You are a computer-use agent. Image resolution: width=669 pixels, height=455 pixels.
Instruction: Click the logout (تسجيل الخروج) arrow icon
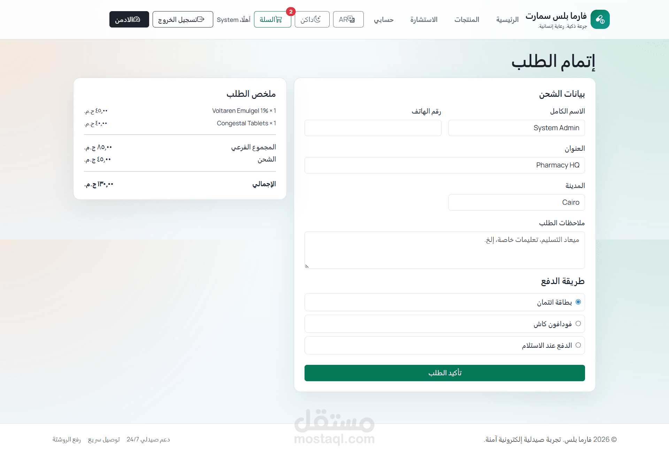(201, 19)
